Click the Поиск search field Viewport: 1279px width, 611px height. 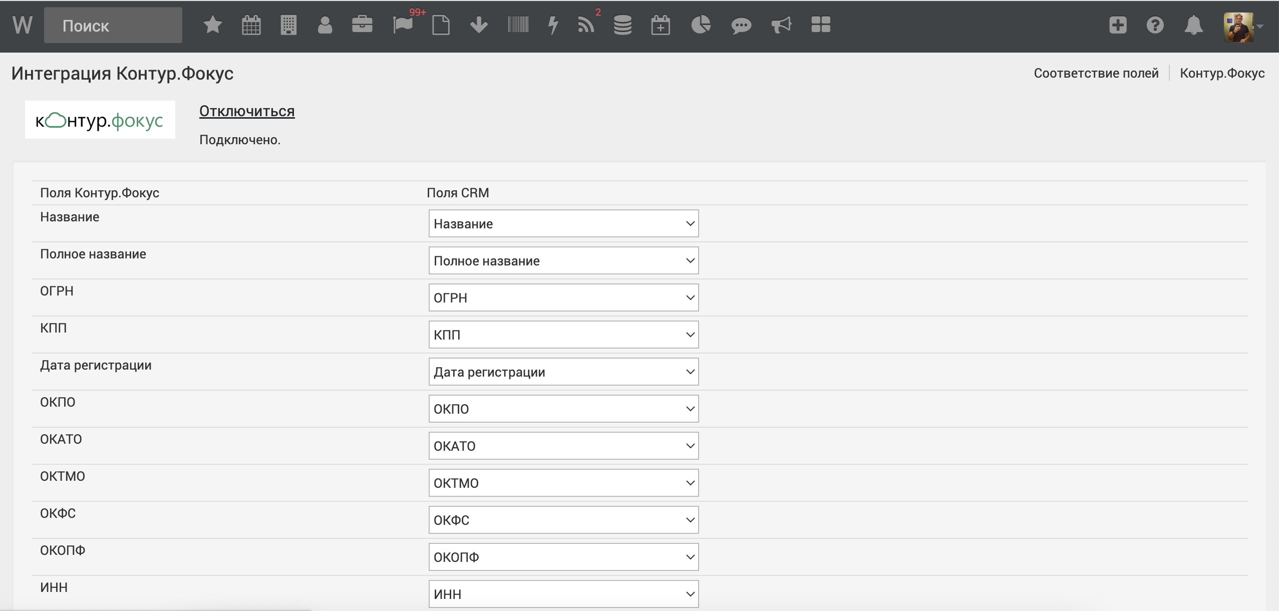point(113,26)
